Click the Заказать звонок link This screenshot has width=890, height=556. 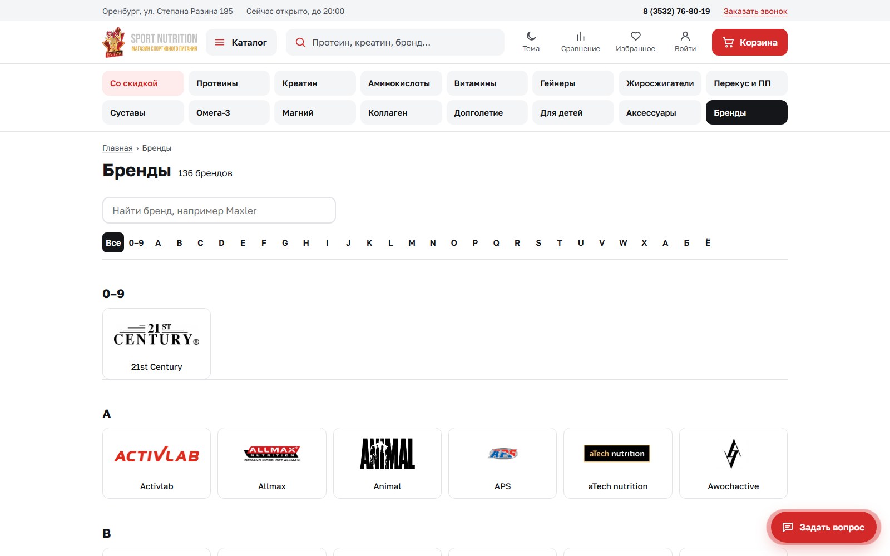tap(755, 11)
